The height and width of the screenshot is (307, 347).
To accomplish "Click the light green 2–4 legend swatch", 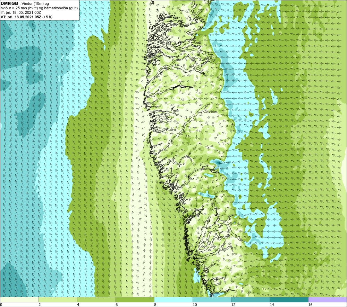I will [58, 300].
